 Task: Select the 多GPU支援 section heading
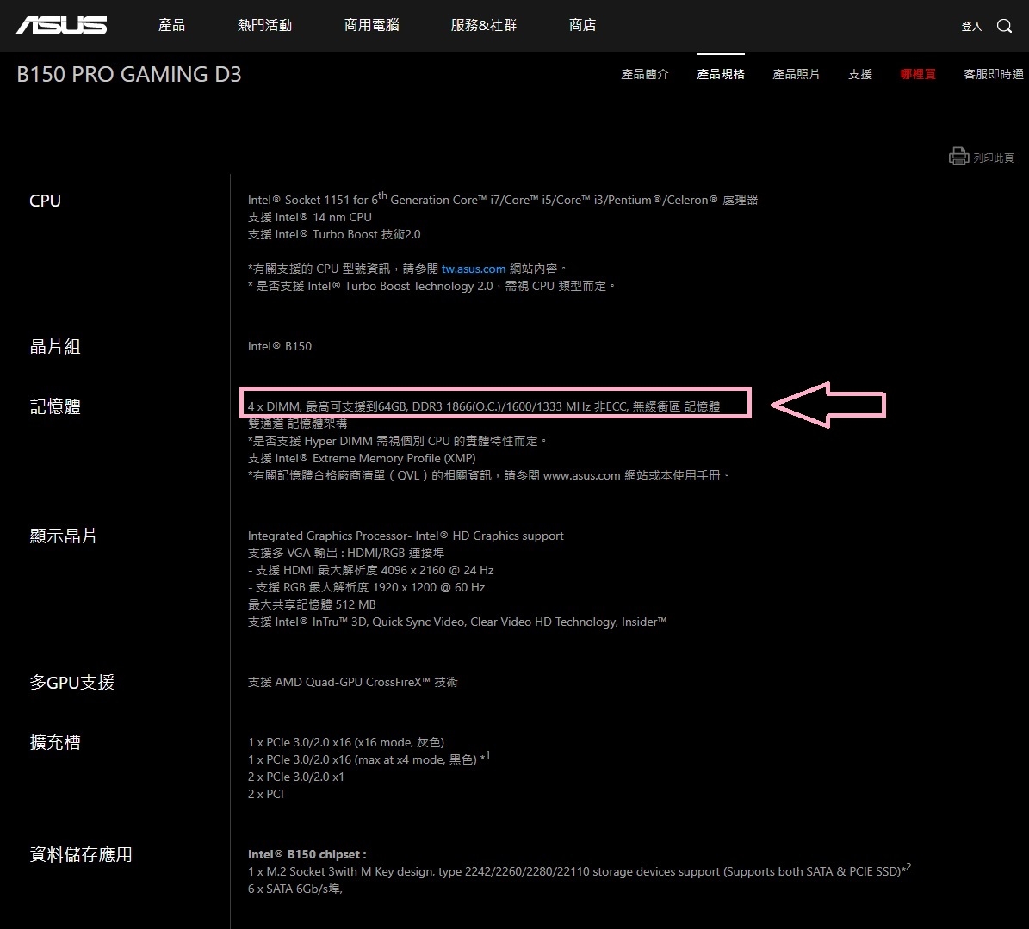coord(72,682)
